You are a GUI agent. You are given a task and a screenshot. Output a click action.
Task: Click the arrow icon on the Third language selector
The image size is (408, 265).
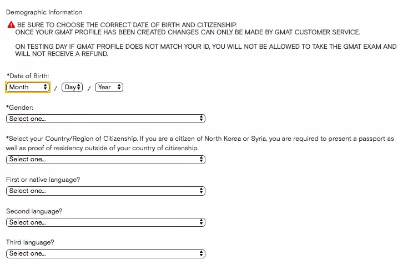point(201,253)
